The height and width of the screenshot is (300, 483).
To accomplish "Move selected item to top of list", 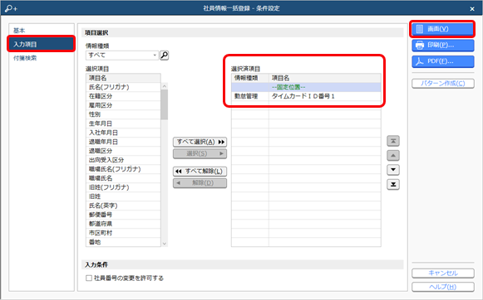I will tap(393, 141).
